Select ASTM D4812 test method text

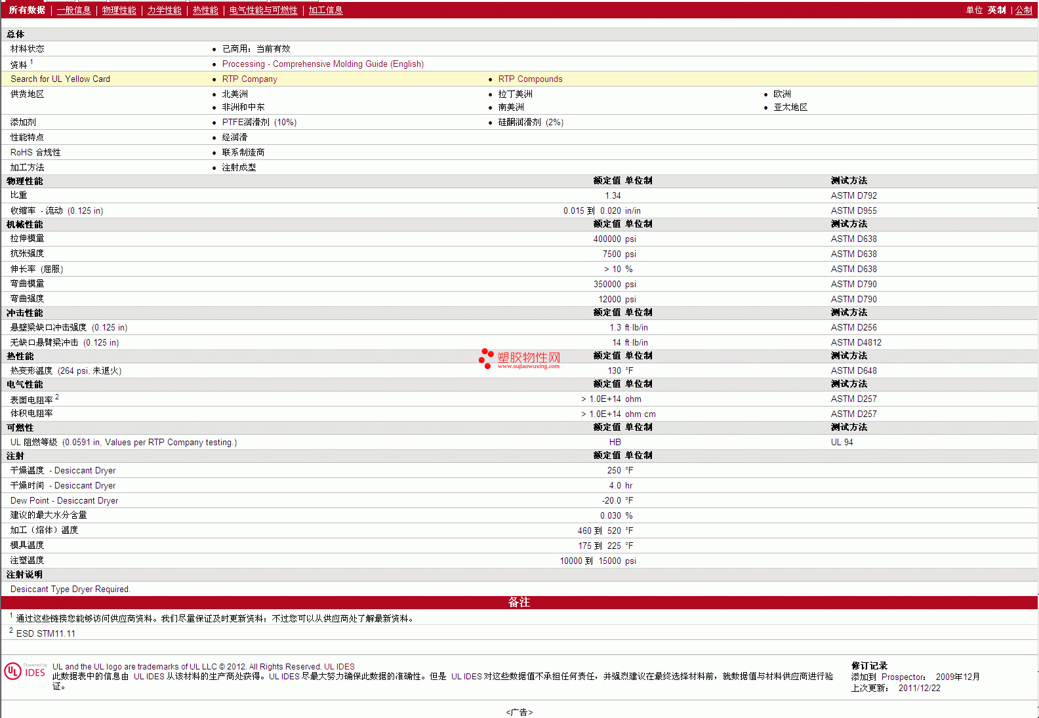(856, 343)
